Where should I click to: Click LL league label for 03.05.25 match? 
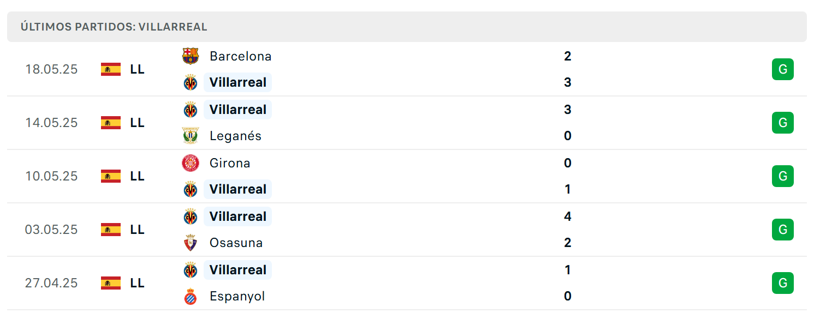(x=138, y=230)
